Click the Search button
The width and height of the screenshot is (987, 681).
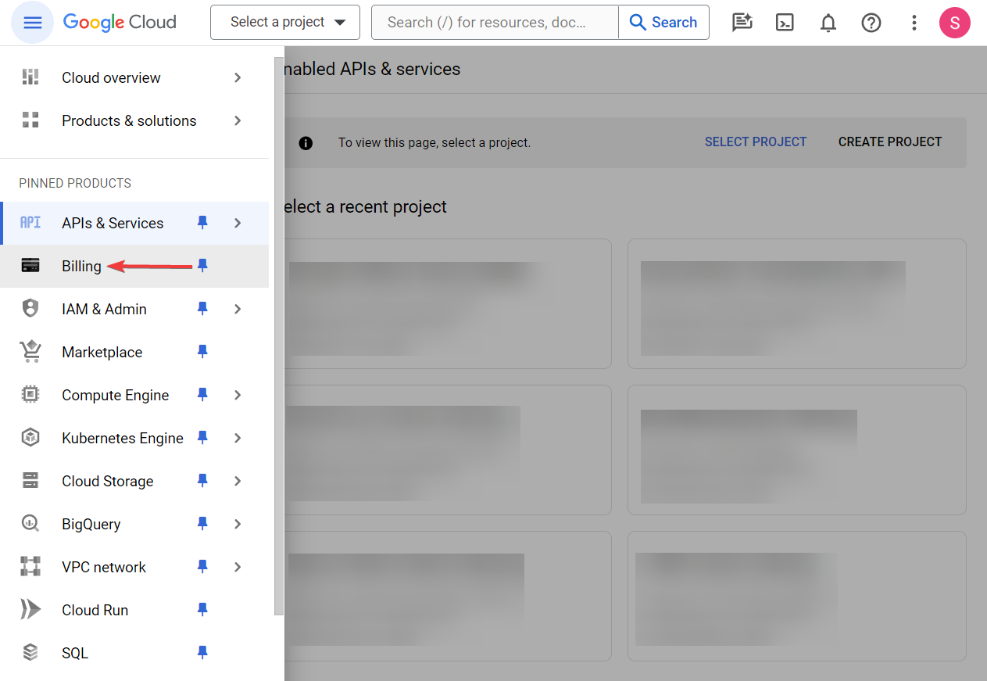pos(663,22)
